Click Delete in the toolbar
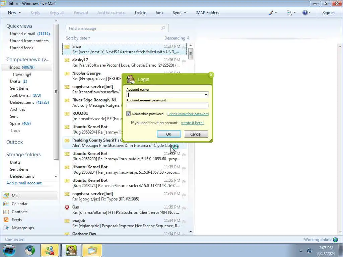343x257 pixels. pos(140,13)
